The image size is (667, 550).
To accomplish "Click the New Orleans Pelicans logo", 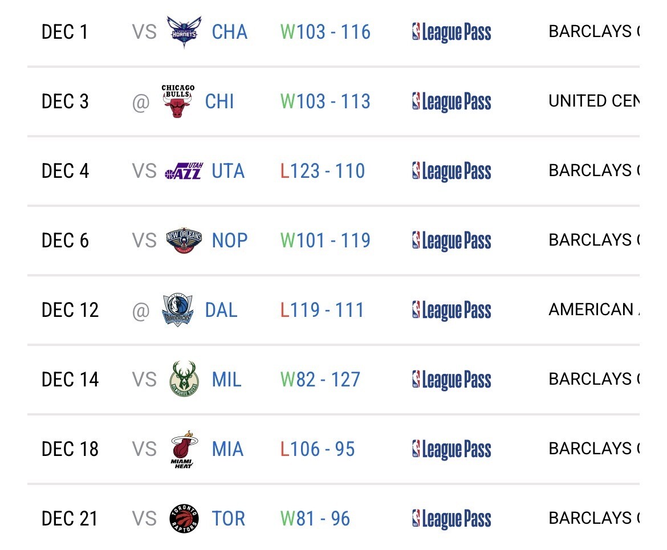I will pos(184,241).
